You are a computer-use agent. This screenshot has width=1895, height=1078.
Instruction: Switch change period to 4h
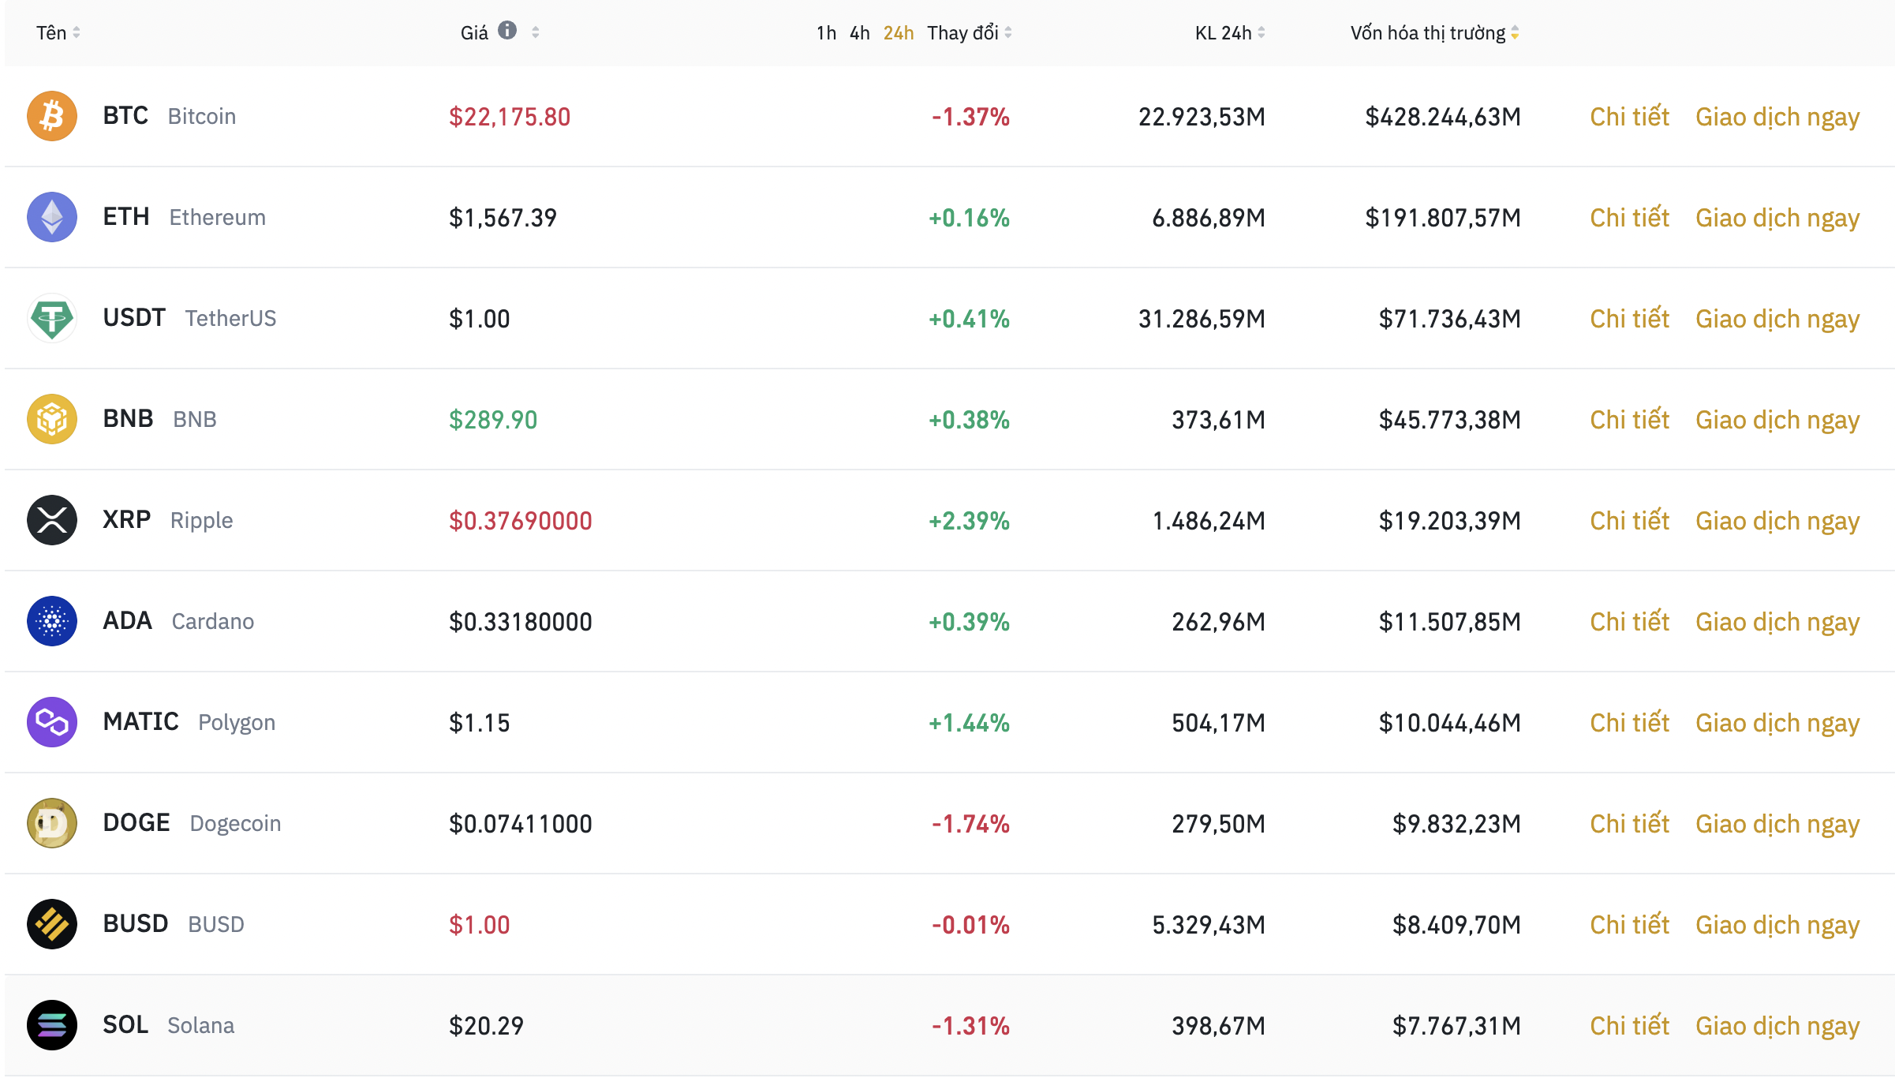point(859,32)
